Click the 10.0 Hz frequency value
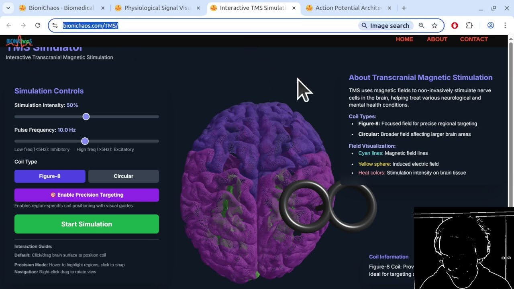514x289 pixels. click(67, 130)
